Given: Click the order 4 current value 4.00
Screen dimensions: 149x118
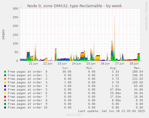Looking at the screenshot, I should tap(68, 86).
